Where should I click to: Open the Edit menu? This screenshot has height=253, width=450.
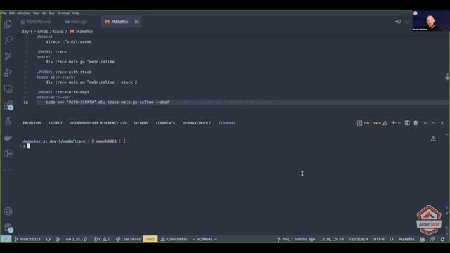12,13
